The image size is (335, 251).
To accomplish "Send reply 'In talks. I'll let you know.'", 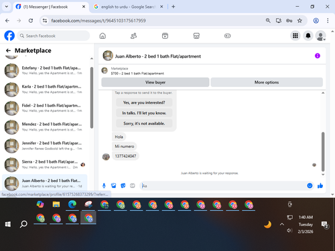I will pyautogui.click(x=144, y=113).
